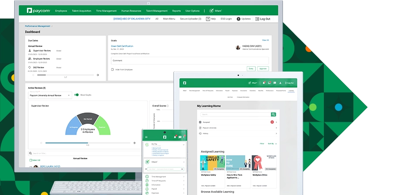Click next arrow in Supervisor Review carousel
Screen dimensions: 398x195
(135, 142)
